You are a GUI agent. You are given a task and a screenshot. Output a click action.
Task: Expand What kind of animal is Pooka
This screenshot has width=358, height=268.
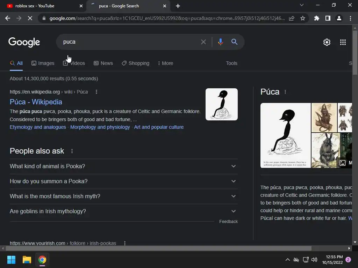(x=124, y=166)
